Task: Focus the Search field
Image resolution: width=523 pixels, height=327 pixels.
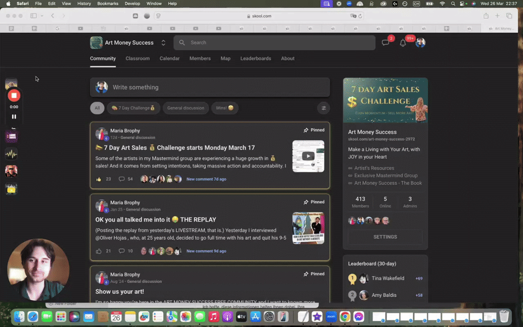Action: click(274, 43)
